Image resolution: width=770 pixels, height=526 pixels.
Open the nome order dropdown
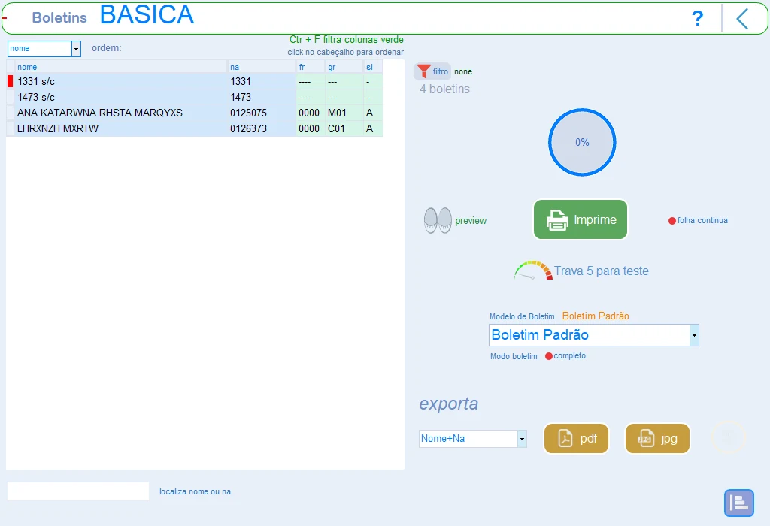click(76, 49)
